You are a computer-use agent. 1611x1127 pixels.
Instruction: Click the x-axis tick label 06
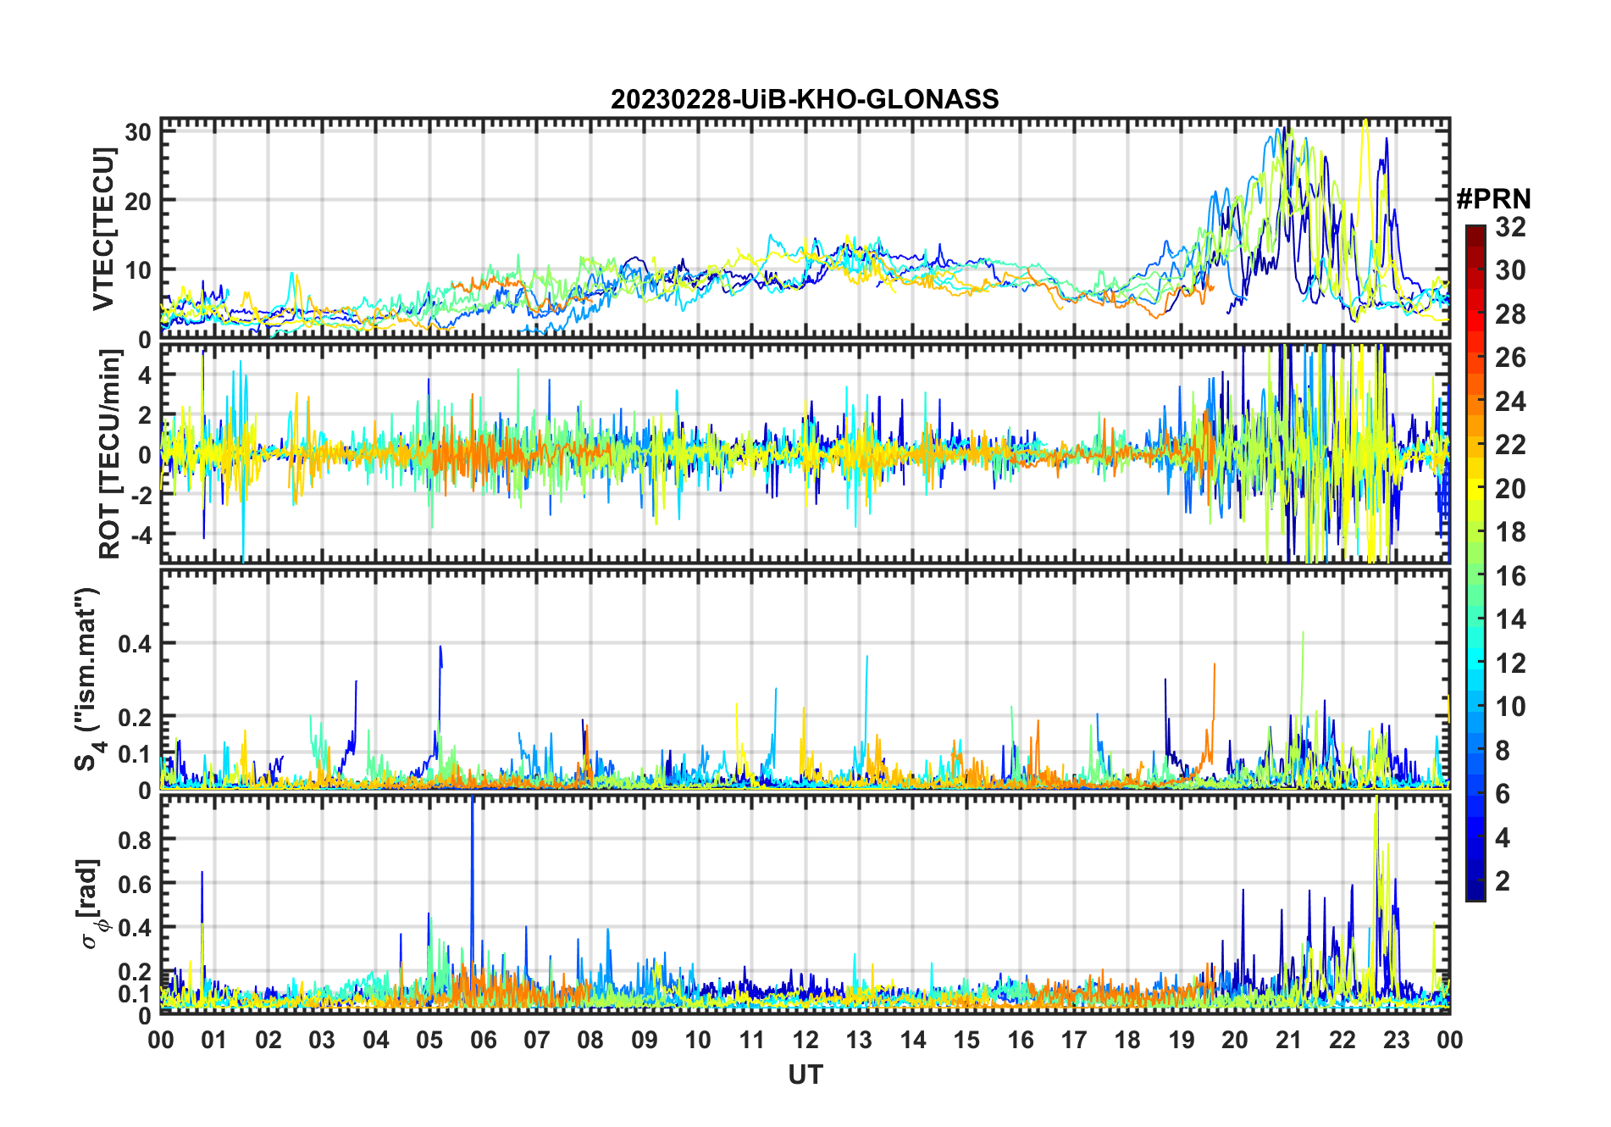tap(483, 1040)
